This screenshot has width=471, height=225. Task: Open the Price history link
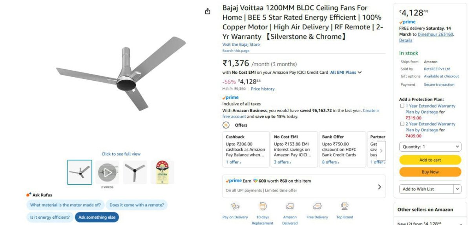(x=263, y=89)
